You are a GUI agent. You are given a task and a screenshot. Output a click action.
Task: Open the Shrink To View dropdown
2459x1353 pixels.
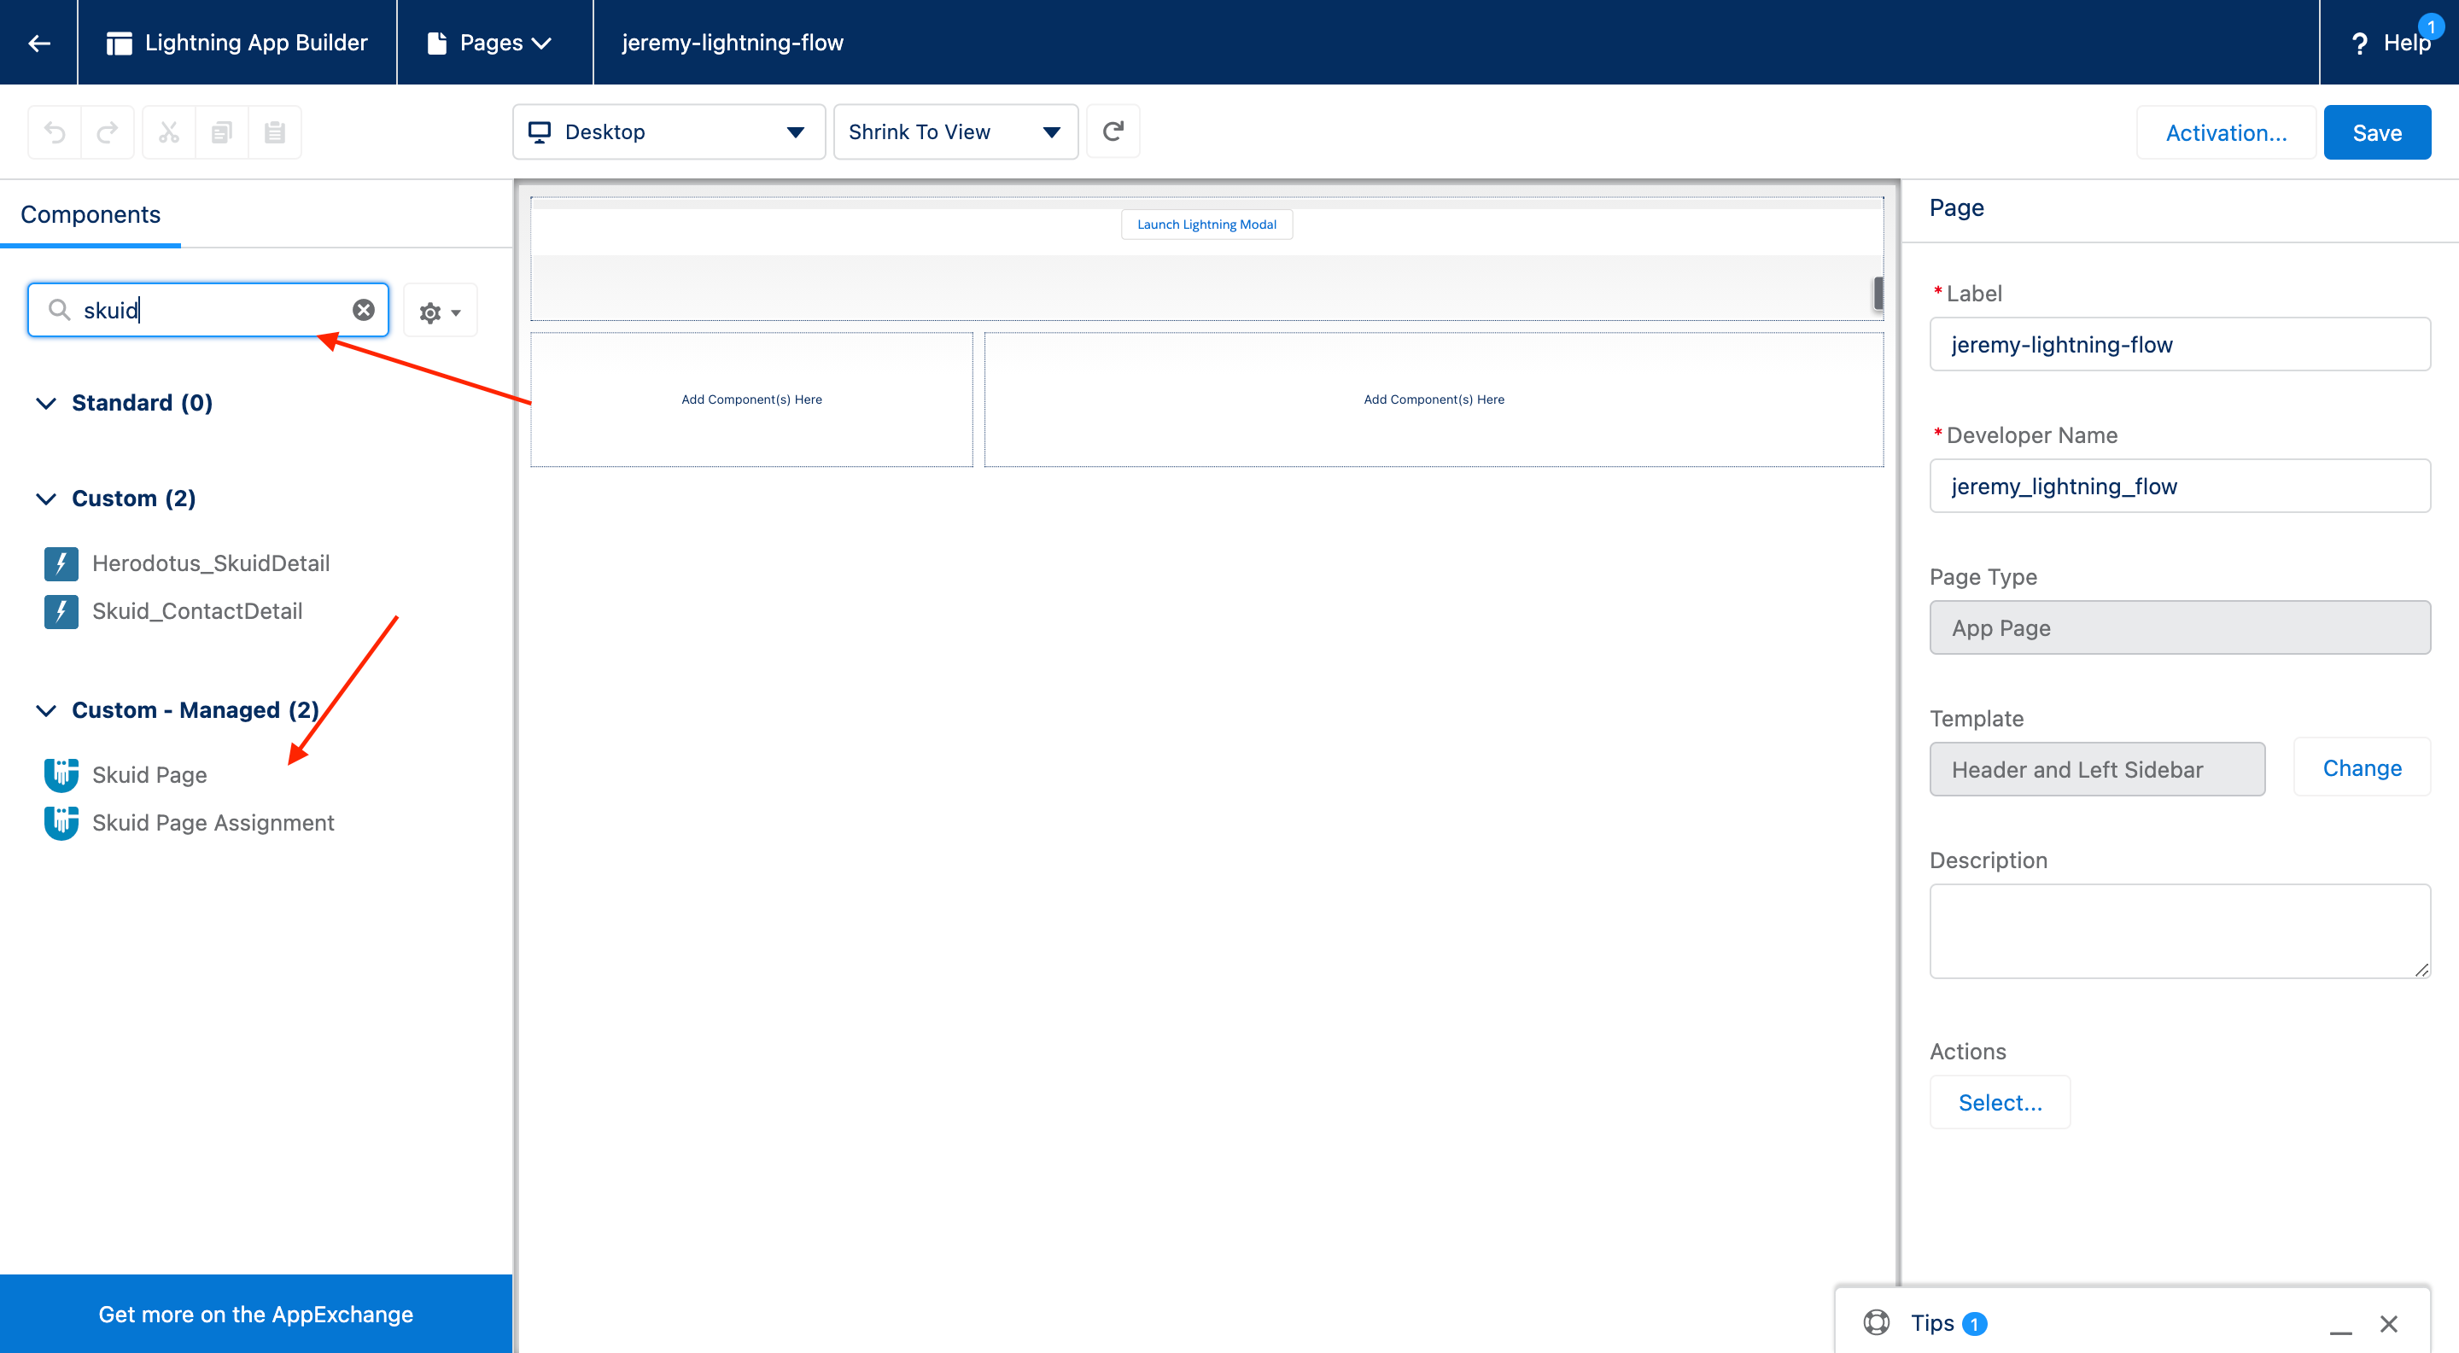tap(1049, 131)
